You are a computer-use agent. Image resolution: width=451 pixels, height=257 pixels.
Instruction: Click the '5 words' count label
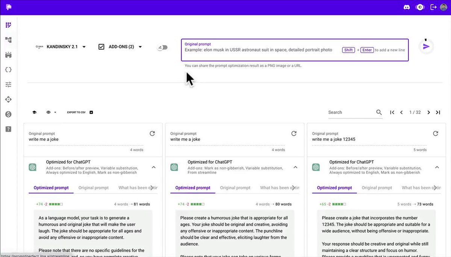(421, 150)
